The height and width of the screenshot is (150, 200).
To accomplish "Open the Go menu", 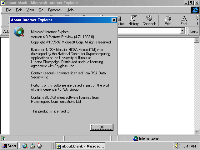I will coord(41,10).
